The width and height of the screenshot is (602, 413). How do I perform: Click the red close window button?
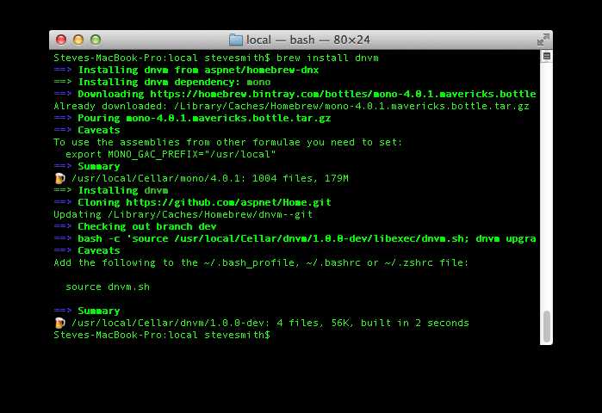point(60,40)
